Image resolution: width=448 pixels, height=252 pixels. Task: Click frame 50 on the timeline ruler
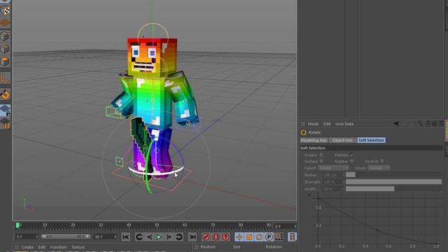pyautogui.click(x=157, y=226)
